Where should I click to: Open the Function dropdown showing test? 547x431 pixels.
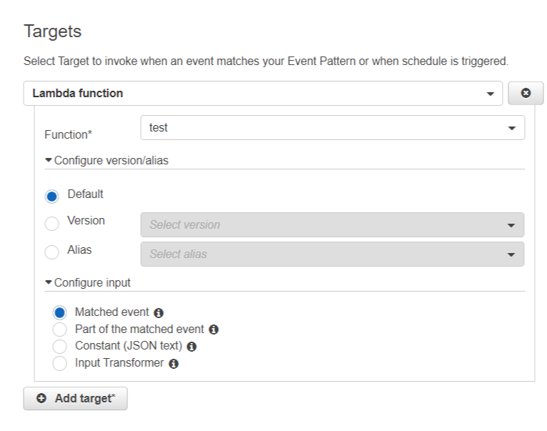(x=332, y=128)
